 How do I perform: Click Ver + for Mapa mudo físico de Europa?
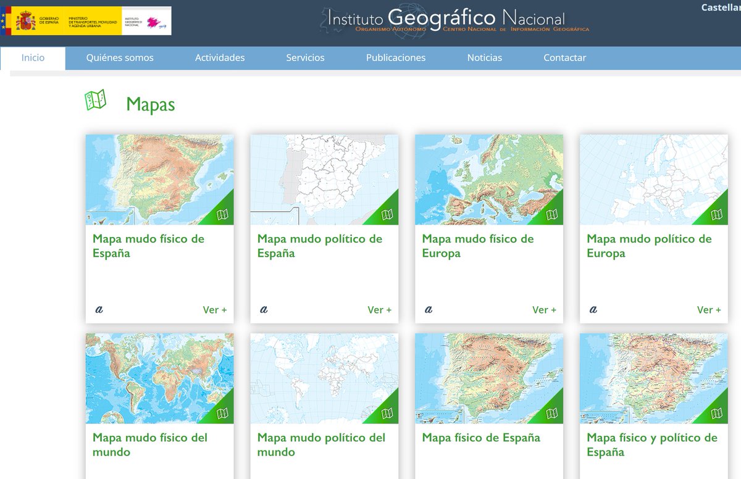[545, 310]
